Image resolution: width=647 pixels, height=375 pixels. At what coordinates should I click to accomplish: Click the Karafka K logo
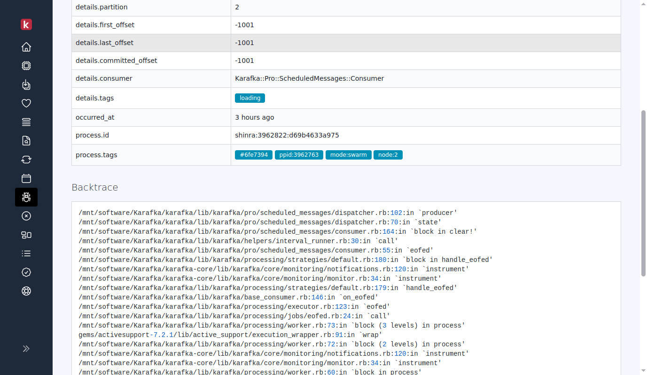point(26,24)
